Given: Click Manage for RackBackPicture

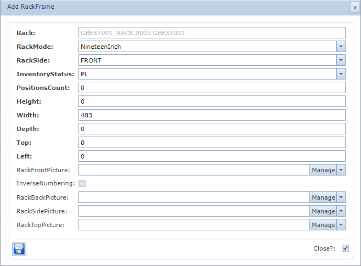Looking at the screenshot, I should (323, 197).
